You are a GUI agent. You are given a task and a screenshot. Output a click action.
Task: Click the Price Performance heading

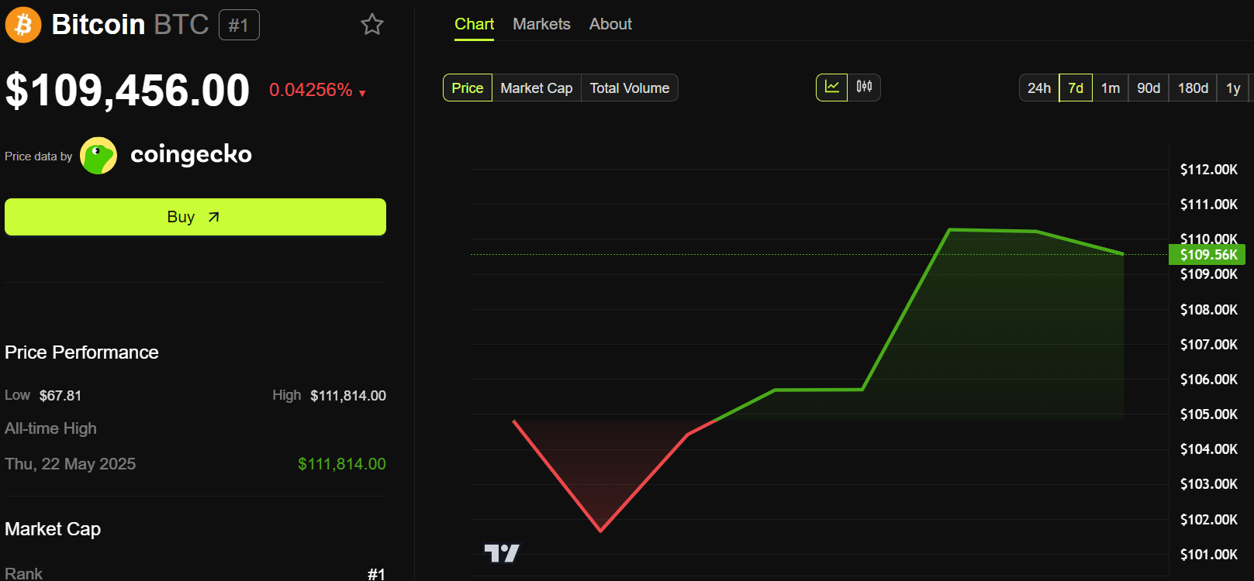click(81, 352)
